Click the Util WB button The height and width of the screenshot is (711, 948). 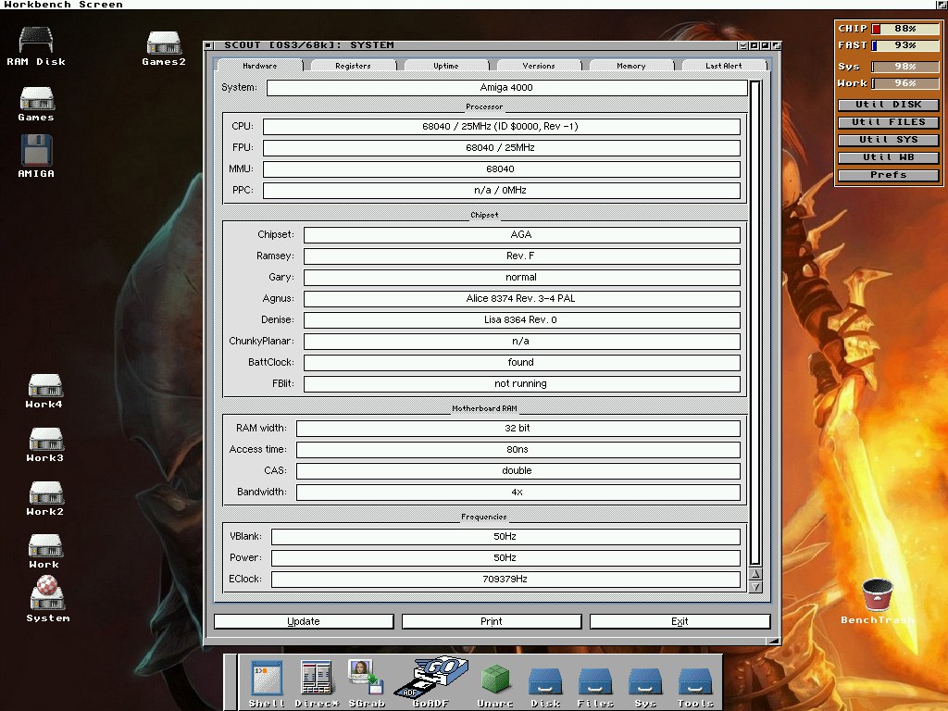click(x=888, y=157)
